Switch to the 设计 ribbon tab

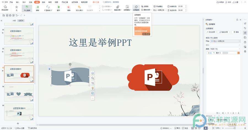coord(24,2)
